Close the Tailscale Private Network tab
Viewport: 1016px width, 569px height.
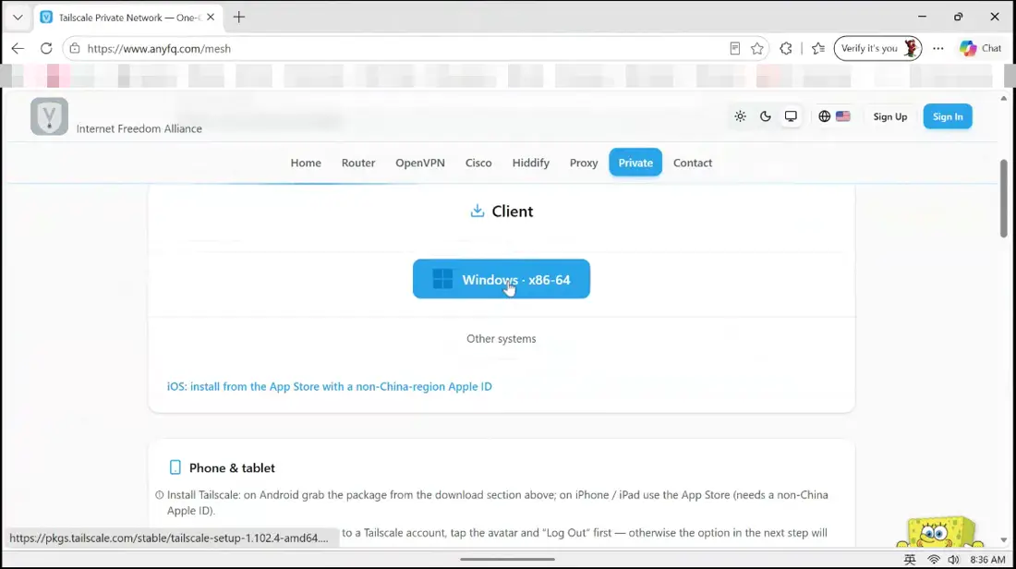point(211,18)
